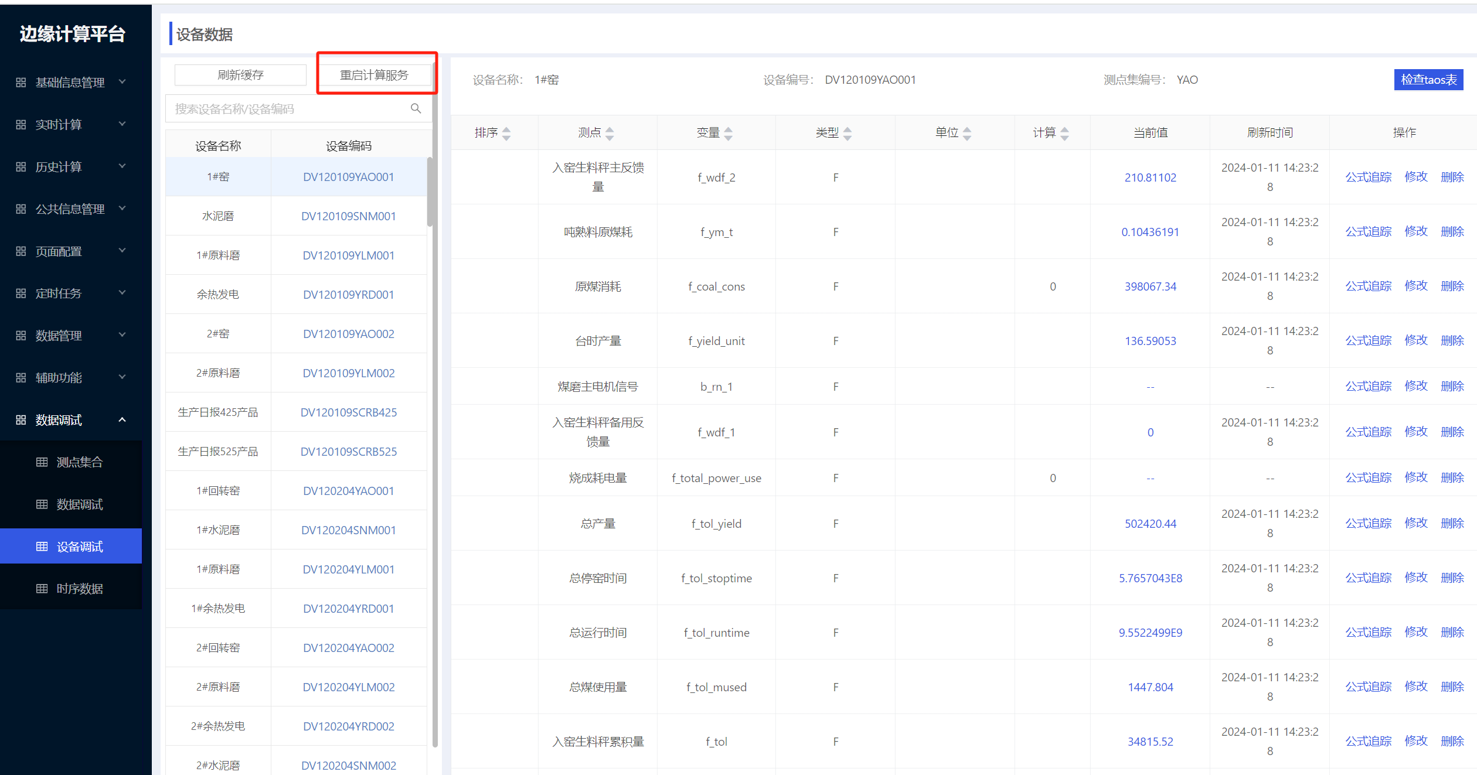Click the table icon beside 测点集合
This screenshot has height=775, width=1477.
[x=42, y=462]
